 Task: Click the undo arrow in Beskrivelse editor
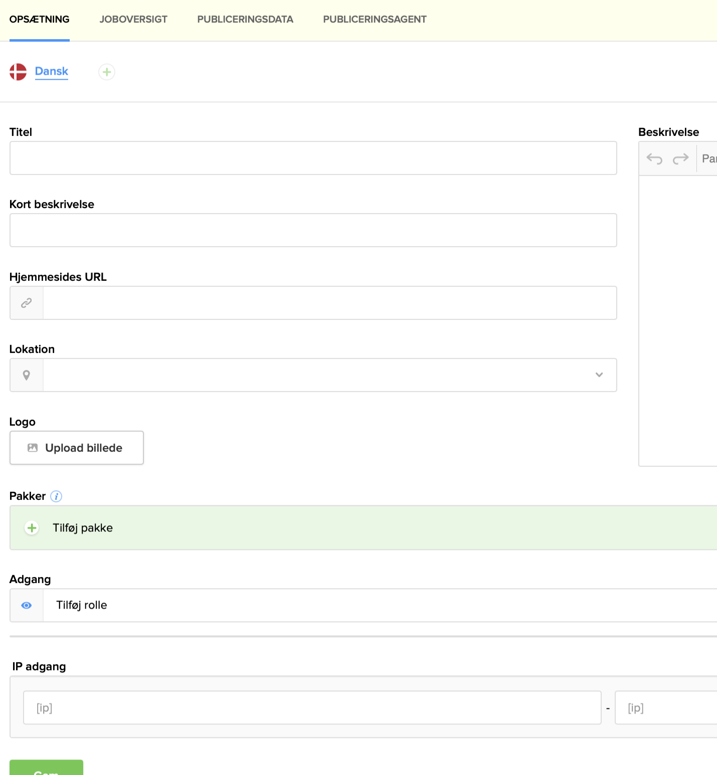click(x=654, y=159)
